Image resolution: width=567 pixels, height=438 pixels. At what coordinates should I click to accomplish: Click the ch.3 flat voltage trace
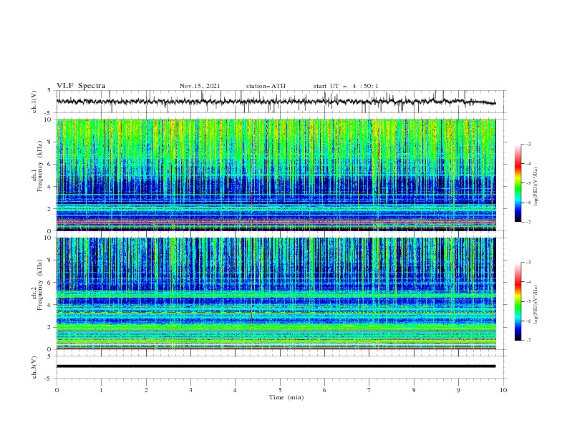click(x=276, y=366)
